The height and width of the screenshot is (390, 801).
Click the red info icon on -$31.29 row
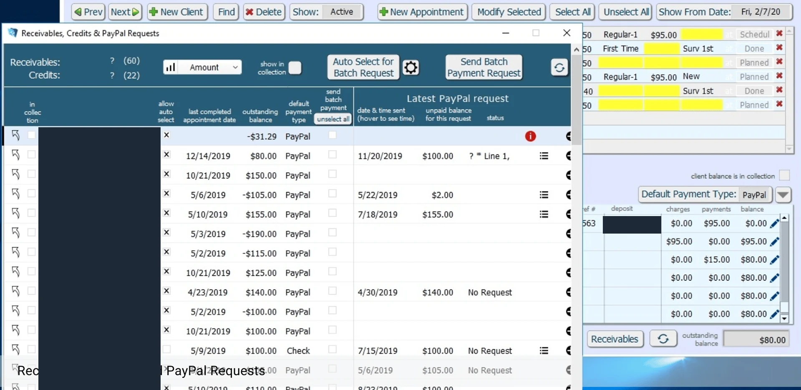(x=530, y=136)
